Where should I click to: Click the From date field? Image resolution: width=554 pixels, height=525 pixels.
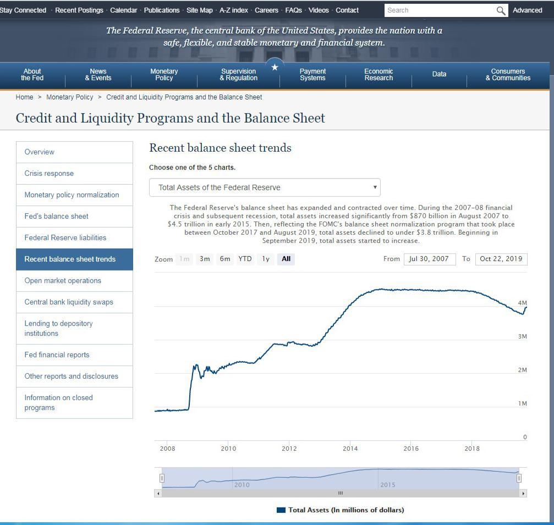430,259
